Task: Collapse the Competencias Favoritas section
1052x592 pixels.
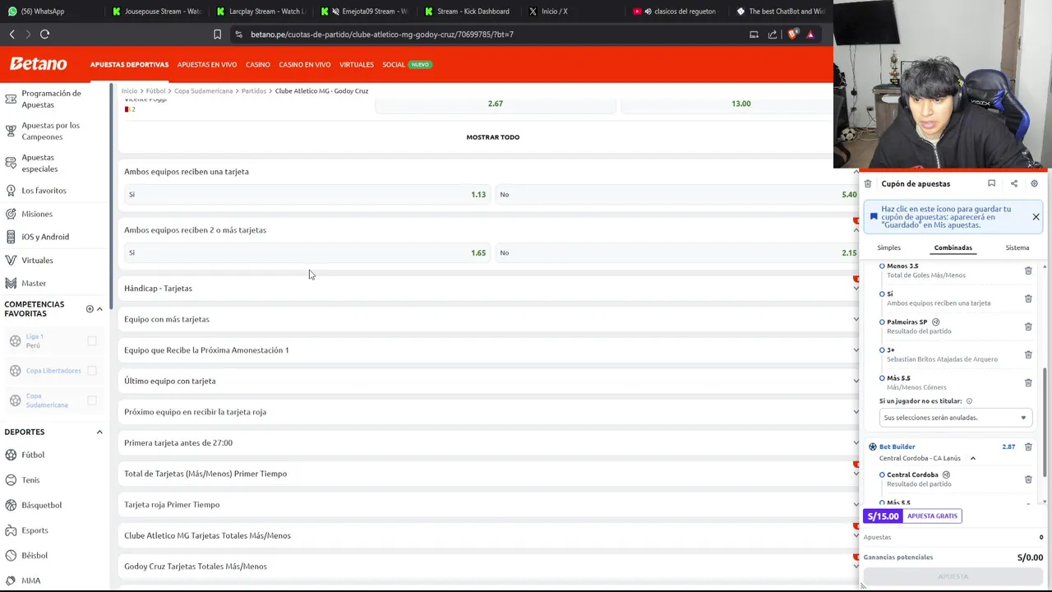Action: [99, 308]
